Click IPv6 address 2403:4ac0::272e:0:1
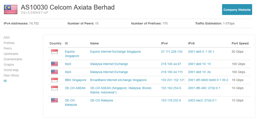This screenshot has width=260, height=122. click(x=202, y=100)
